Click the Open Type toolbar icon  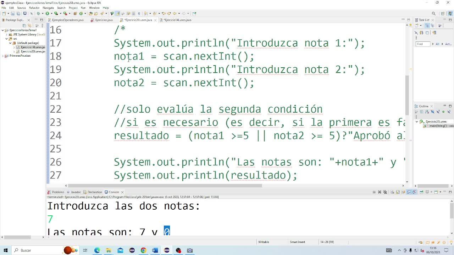[x=90, y=13]
